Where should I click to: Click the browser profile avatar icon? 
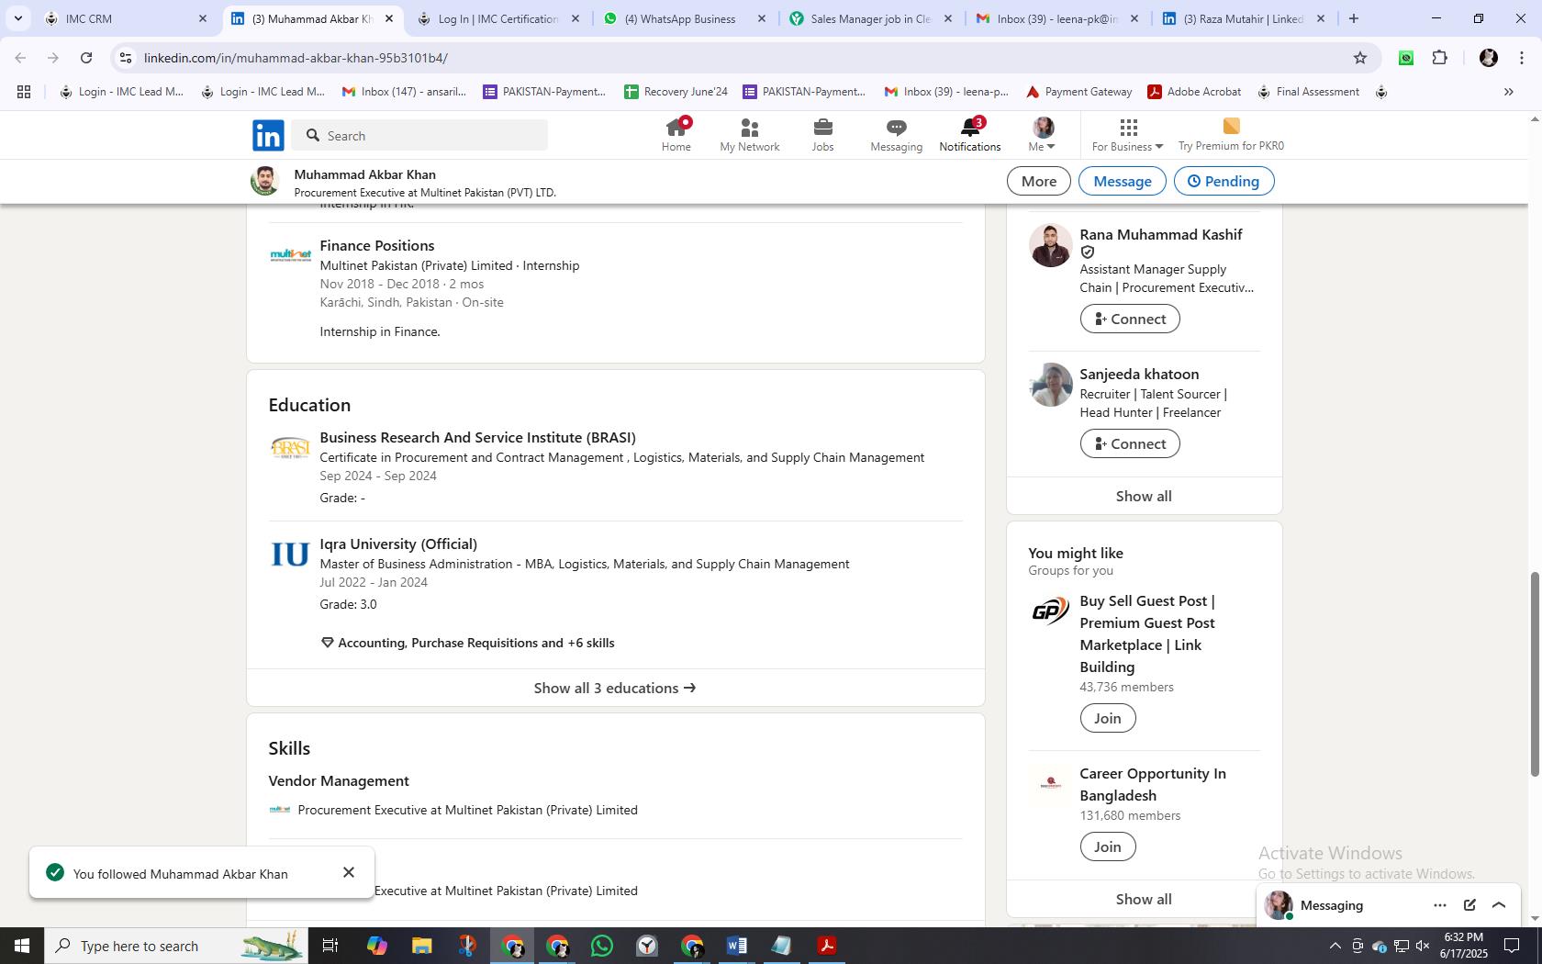tap(1488, 58)
